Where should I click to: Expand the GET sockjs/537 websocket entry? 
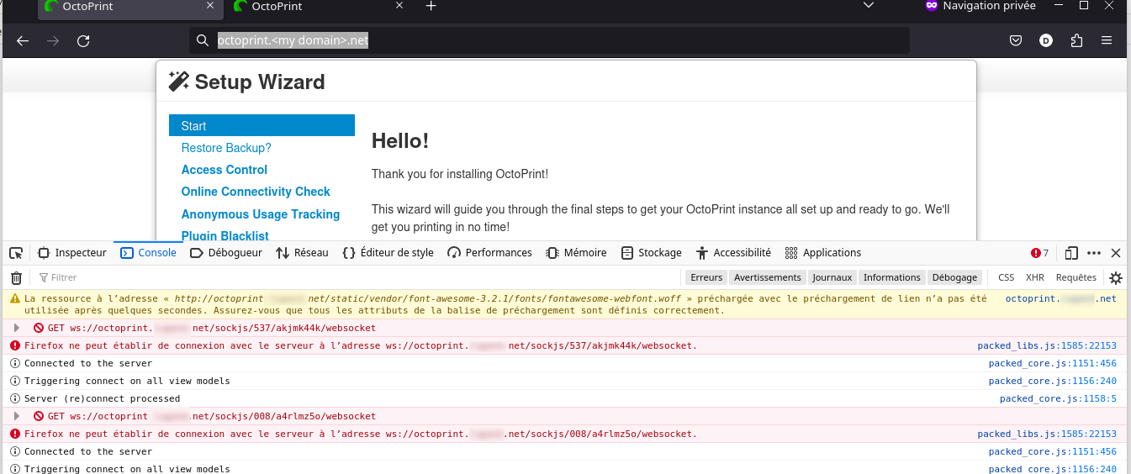(16, 328)
